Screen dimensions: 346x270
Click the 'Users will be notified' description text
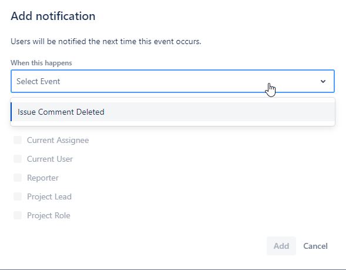[106, 41]
